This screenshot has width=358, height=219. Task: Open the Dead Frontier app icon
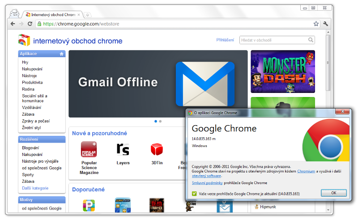tap(157, 205)
